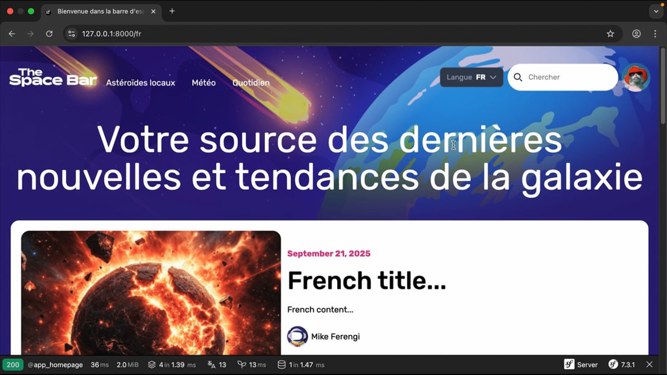Open the cache panel showing 4 in 1.39 ms
This screenshot has width=667, height=375.
pyautogui.click(x=172, y=365)
